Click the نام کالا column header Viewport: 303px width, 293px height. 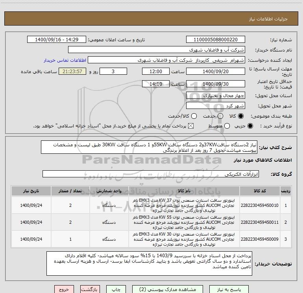(x=184, y=191)
